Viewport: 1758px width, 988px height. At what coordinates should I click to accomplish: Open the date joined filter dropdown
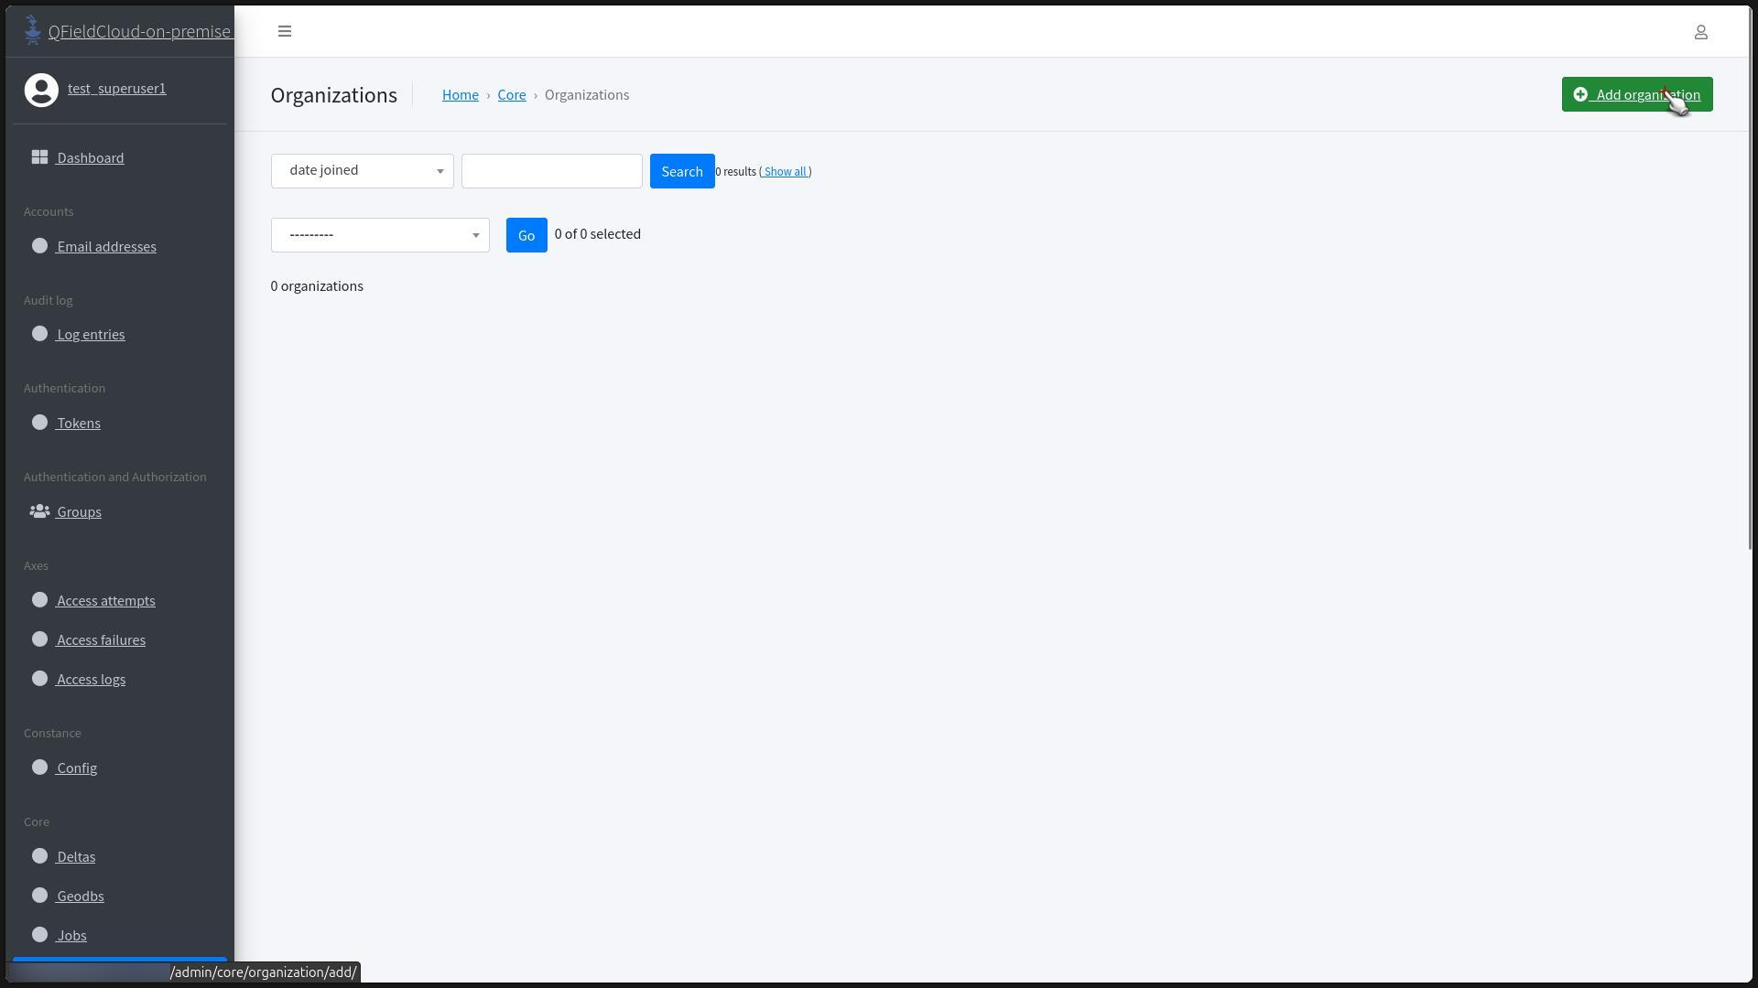pos(362,171)
